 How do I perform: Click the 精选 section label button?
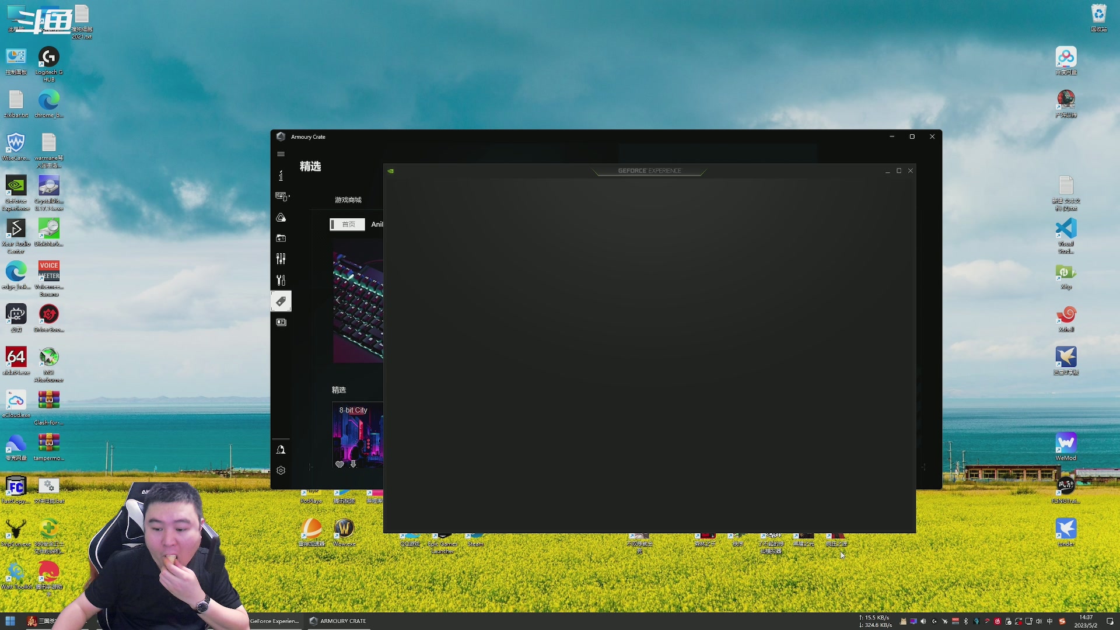pos(309,166)
